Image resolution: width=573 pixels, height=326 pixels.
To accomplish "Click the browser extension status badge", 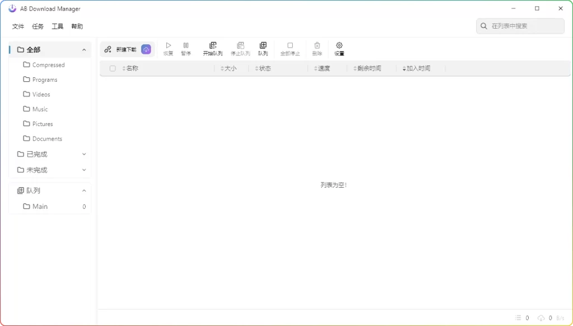I will click(146, 49).
